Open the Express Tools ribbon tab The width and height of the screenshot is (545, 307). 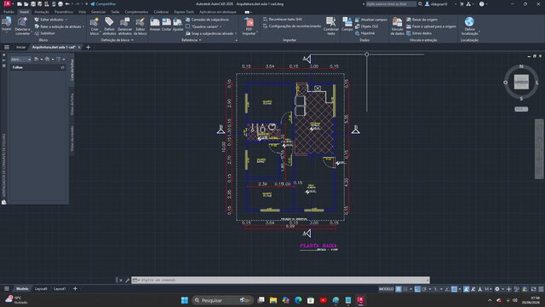(184, 12)
